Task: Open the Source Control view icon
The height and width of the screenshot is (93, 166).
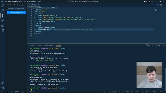Action: [x=3, y=16]
